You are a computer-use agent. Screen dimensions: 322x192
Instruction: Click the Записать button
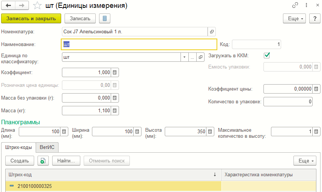[80, 18]
